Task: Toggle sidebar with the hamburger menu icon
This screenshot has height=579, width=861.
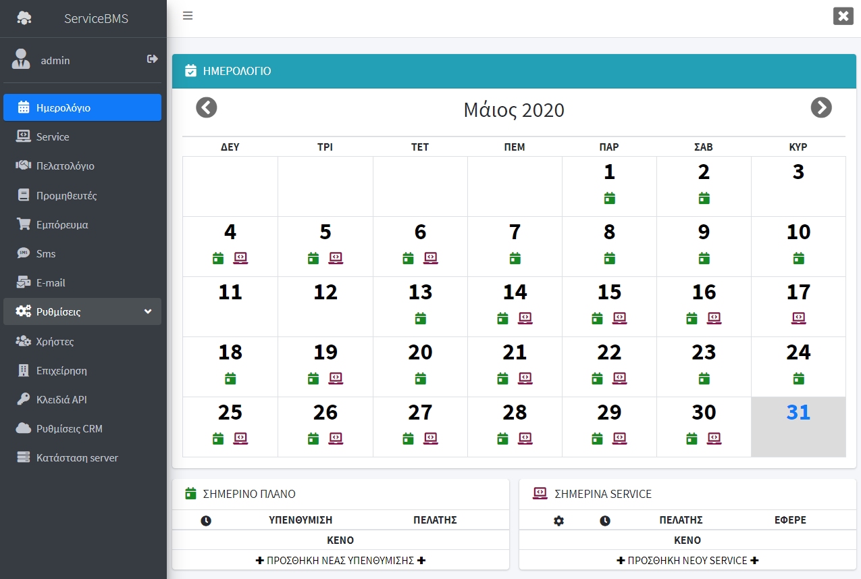Action: [x=188, y=16]
